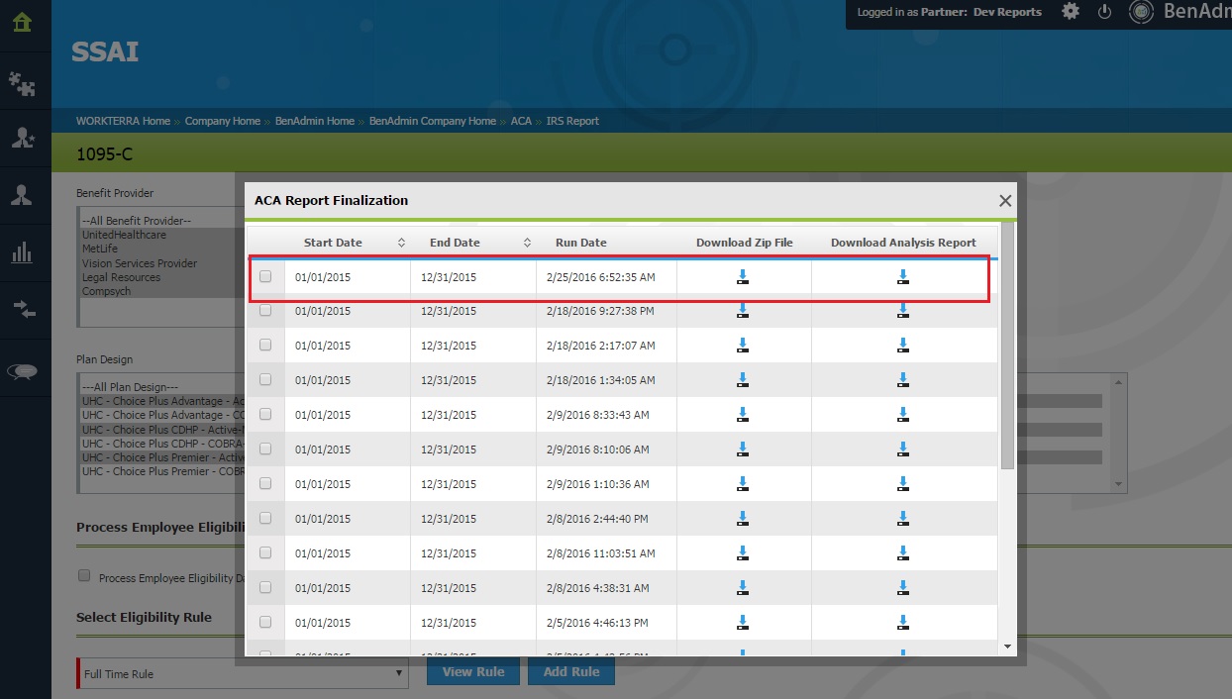Tick the checkbox for 2/8/2016 2:44:40 PM row
Screen dimensions: 1232x699
(265, 518)
